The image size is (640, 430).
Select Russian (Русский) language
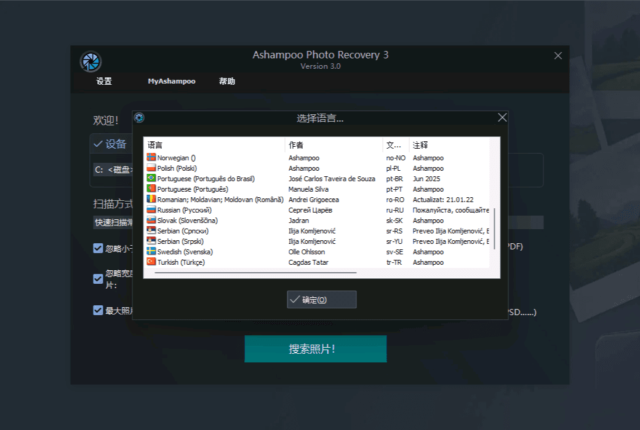[x=185, y=210]
